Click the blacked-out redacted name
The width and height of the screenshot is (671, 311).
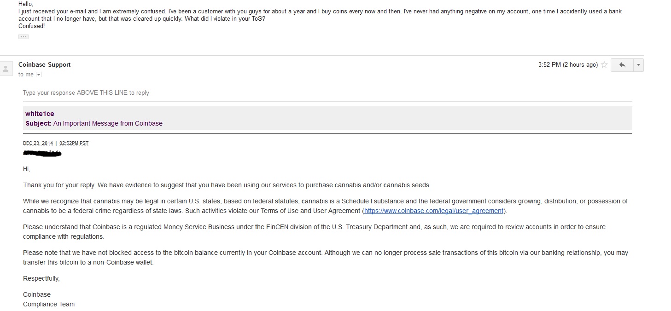(42, 153)
